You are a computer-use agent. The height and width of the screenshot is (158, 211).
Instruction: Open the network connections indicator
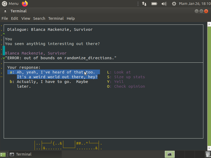(x=144, y=4)
